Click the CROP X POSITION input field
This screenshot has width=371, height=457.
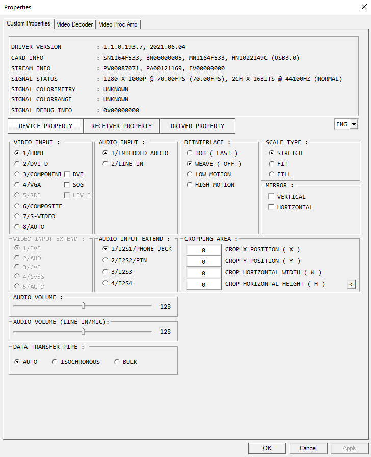tap(203, 250)
